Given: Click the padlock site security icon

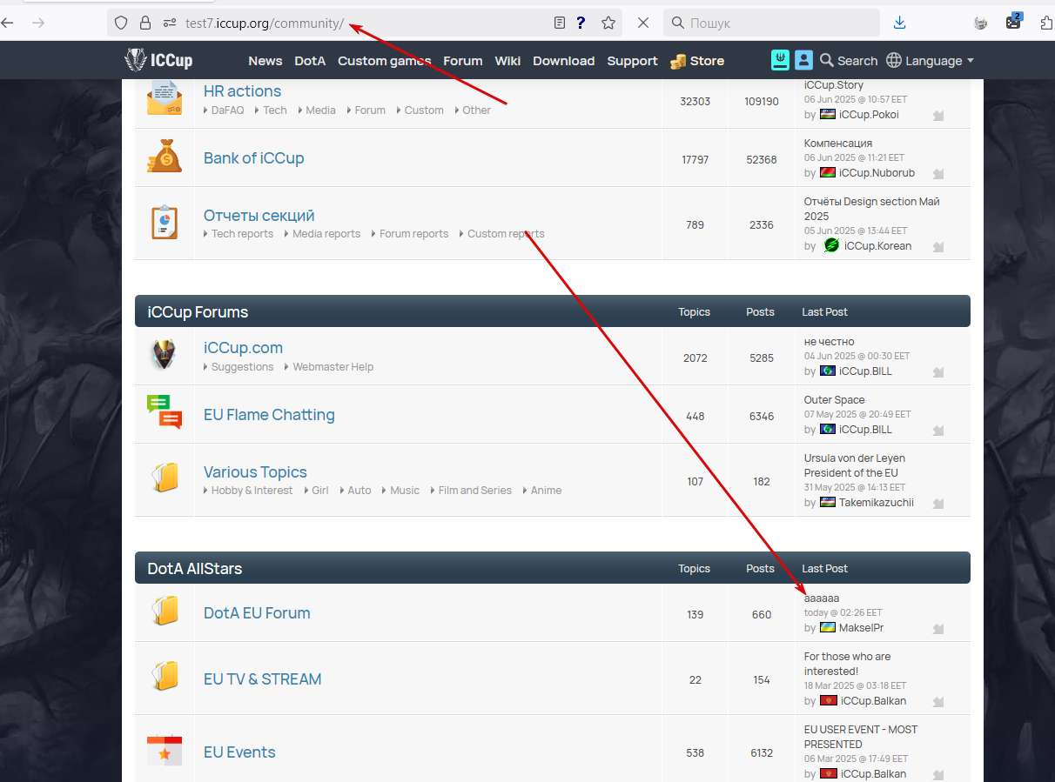Looking at the screenshot, I should [145, 23].
